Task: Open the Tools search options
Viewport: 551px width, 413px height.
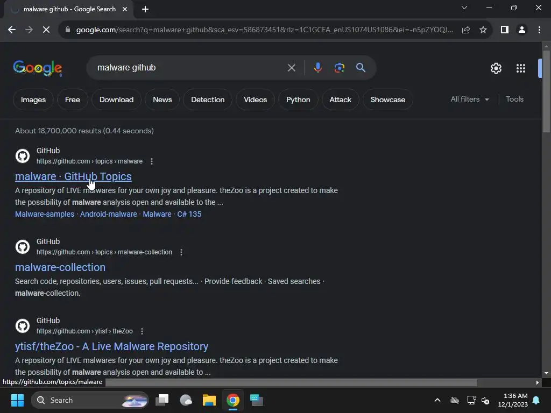Action: click(x=514, y=99)
